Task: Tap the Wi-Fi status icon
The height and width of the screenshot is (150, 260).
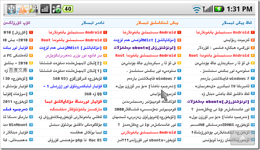Action: pyautogui.click(x=197, y=9)
